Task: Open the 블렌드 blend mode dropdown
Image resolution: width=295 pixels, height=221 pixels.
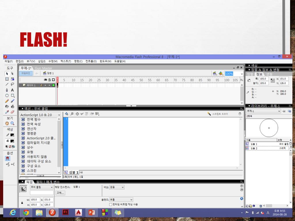Action: (121, 200)
